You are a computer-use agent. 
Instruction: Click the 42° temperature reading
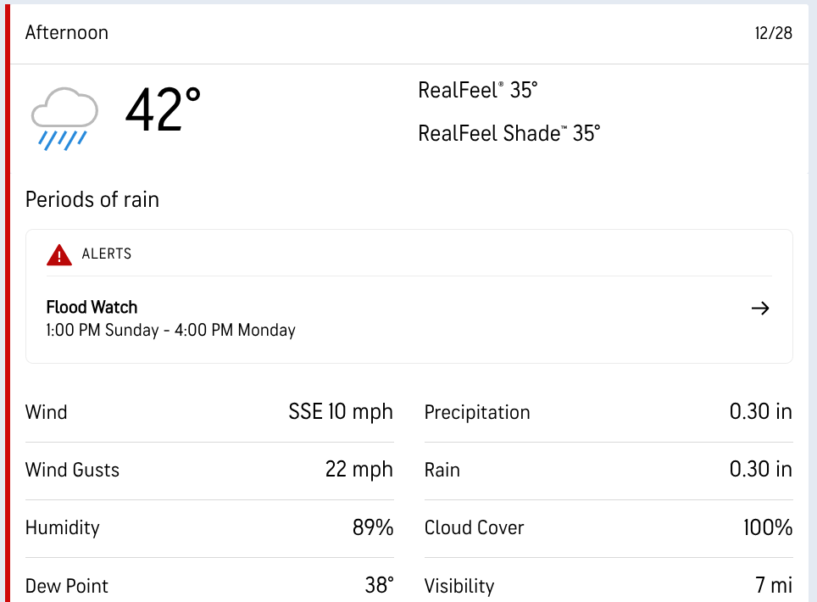(x=163, y=111)
